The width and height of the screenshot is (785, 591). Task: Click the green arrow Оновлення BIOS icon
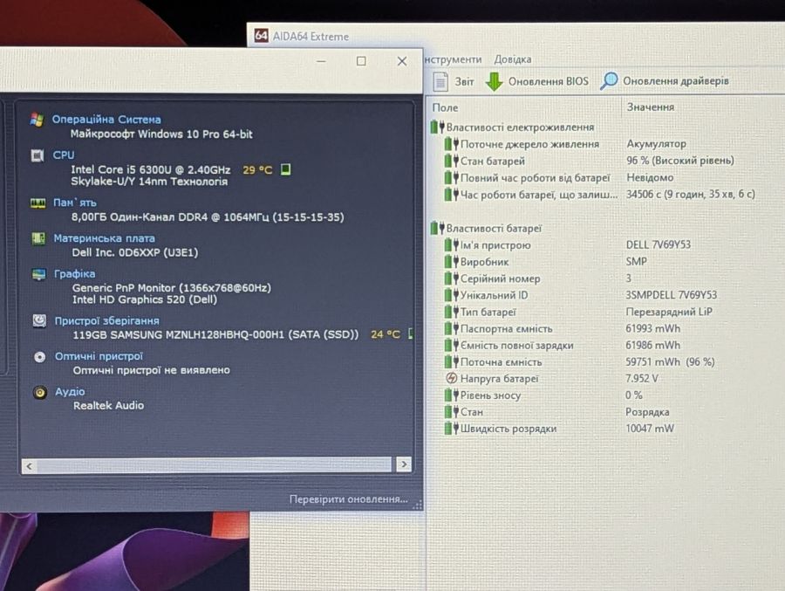[x=495, y=82]
